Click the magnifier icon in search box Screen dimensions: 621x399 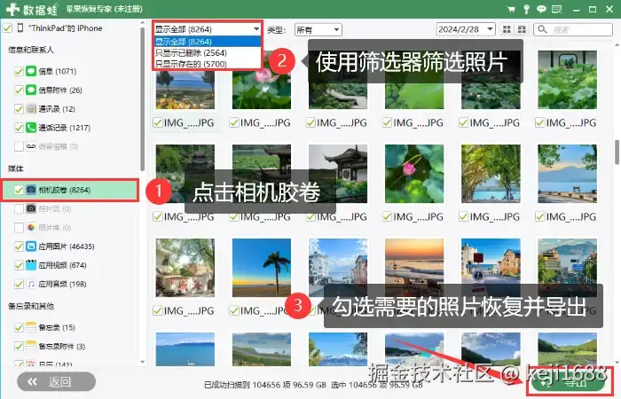[x=543, y=29]
